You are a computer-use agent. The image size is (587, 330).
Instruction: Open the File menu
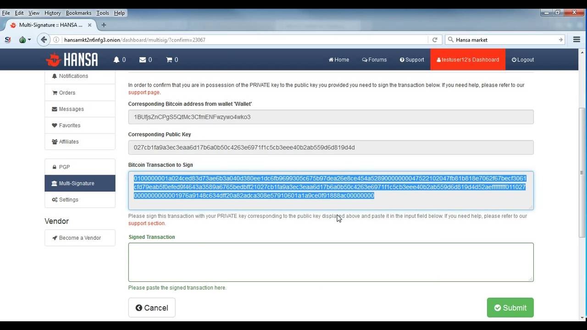pos(6,13)
